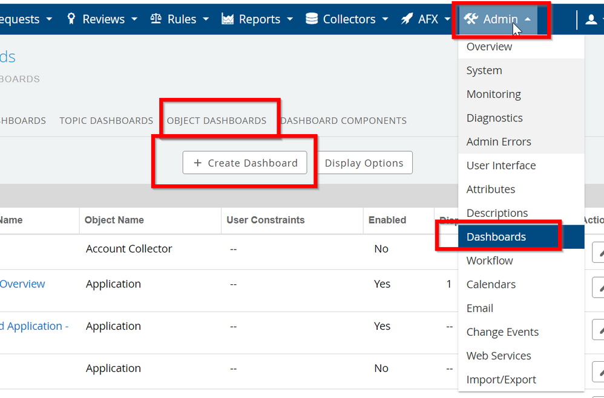Image resolution: width=604 pixels, height=398 pixels.
Task: Click the Display Options button
Action: [364, 163]
